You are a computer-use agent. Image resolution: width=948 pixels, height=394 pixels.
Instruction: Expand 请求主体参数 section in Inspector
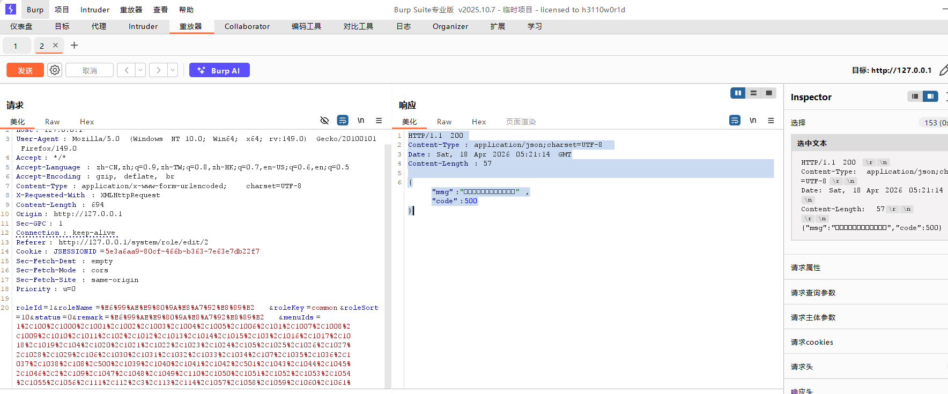coord(866,317)
